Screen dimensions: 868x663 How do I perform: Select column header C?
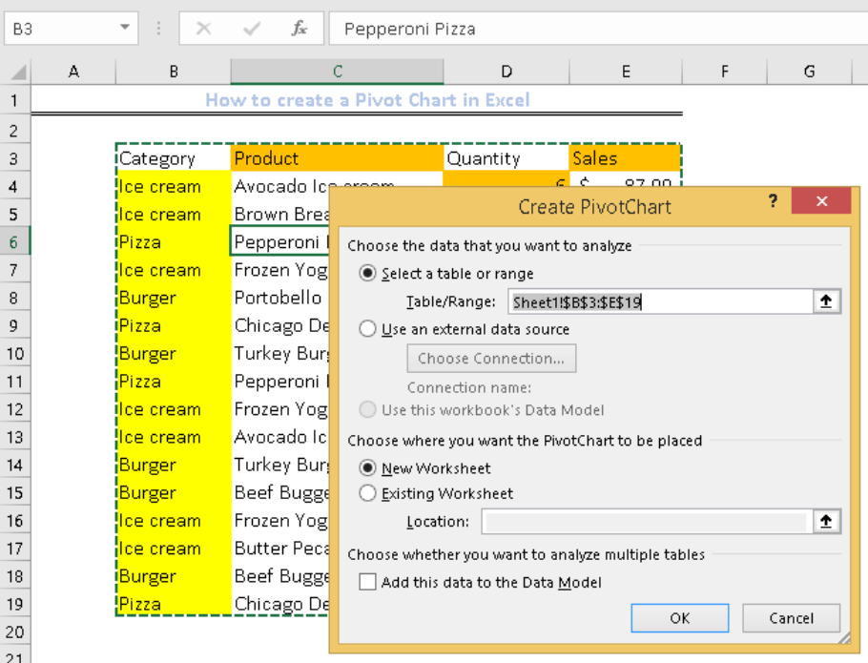336,72
